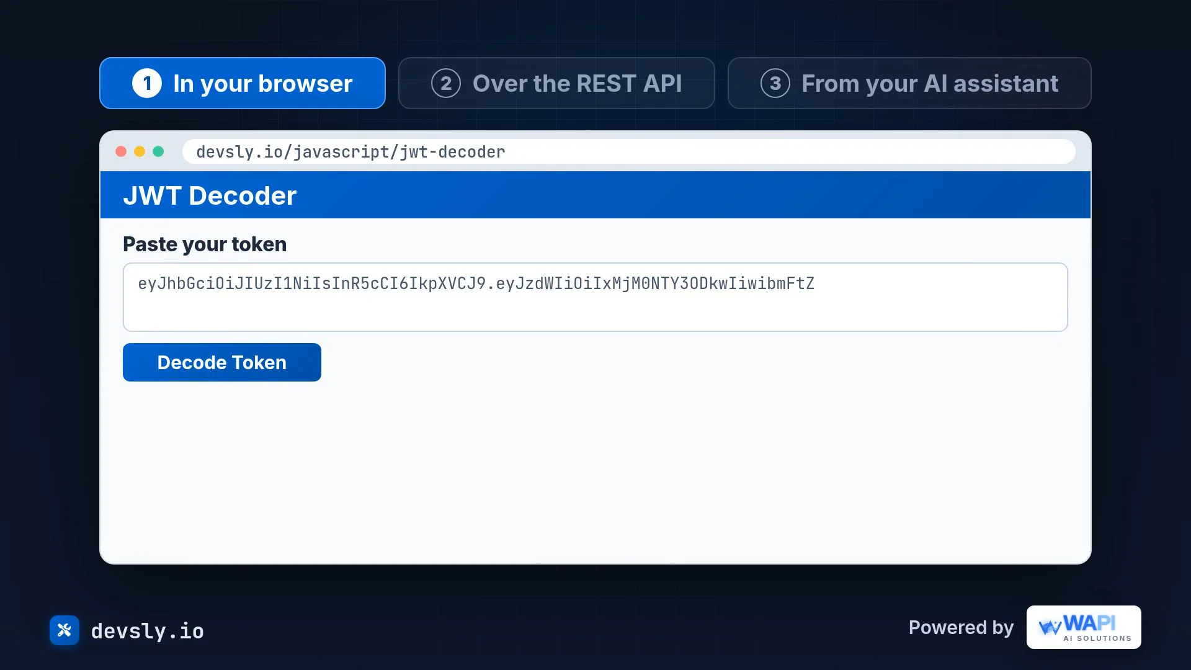Focus the token paste text area
The width and height of the screenshot is (1191, 670).
[x=595, y=297]
